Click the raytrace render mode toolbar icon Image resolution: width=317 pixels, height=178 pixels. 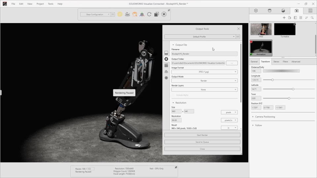click(x=120, y=14)
